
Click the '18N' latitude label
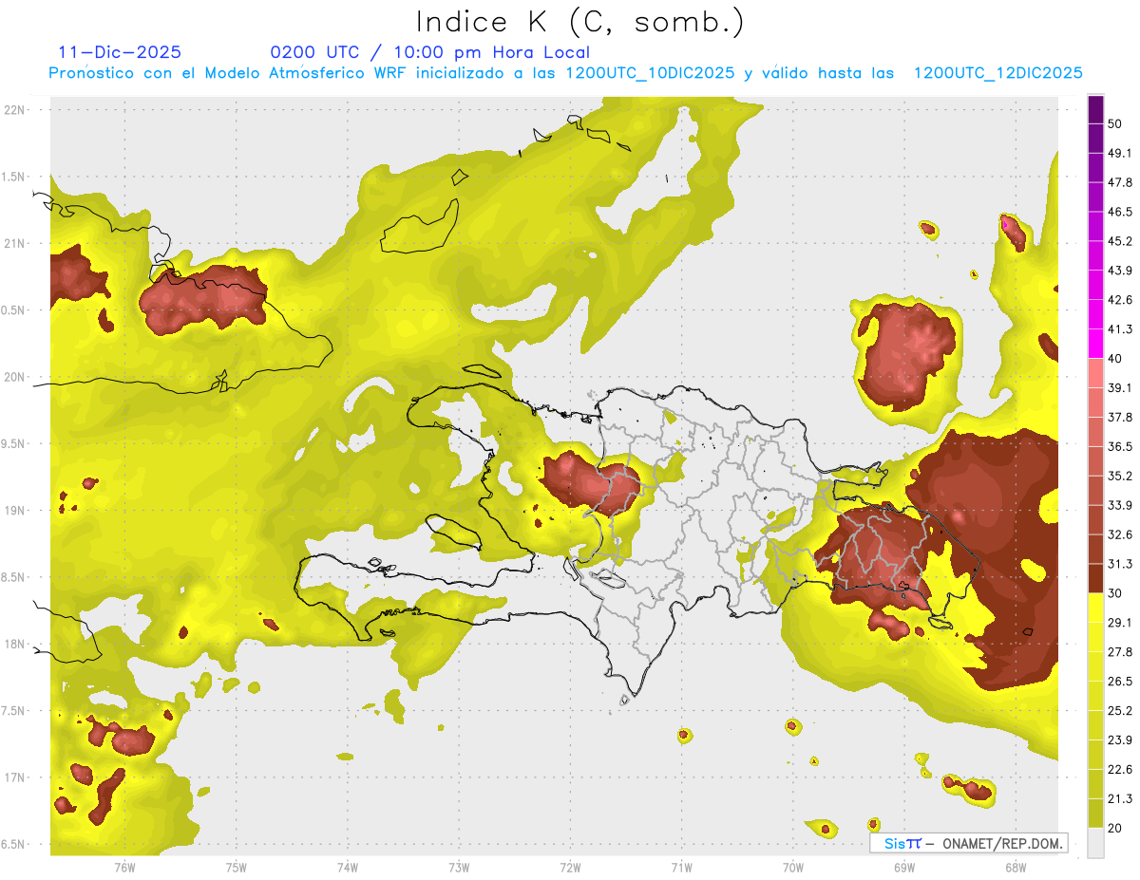[14, 644]
